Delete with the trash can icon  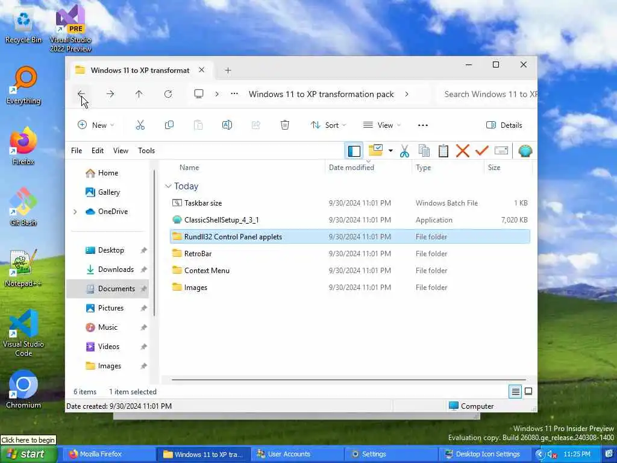[x=285, y=125]
